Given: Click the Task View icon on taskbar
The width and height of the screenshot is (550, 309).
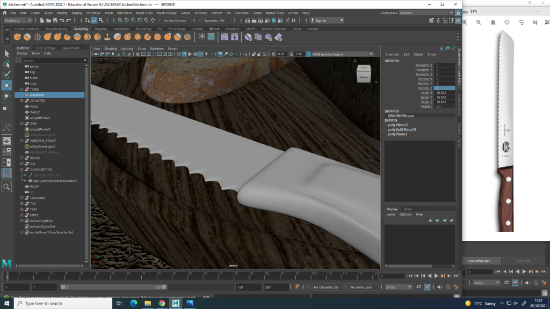Looking at the screenshot, I should pyautogui.click(x=119, y=304).
